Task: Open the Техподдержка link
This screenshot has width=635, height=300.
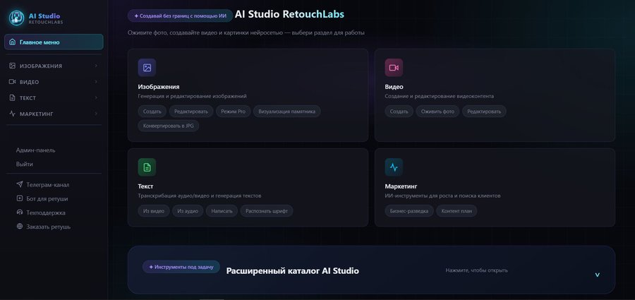Action: (x=46, y=213)
